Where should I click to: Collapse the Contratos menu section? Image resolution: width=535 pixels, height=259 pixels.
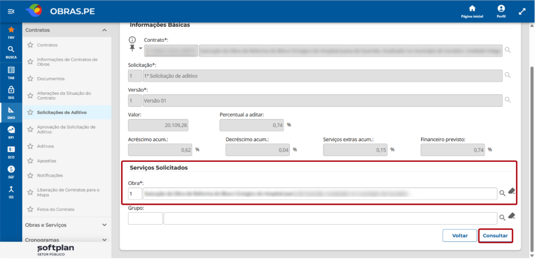(x=105, y=30)
